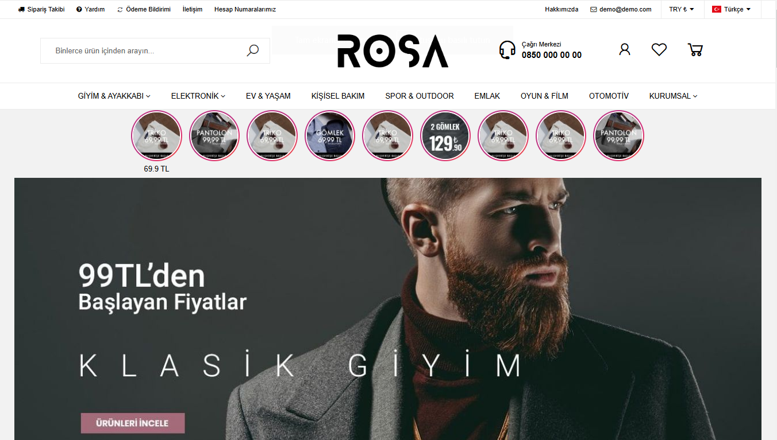
Task: Open the user account icon
Action: 625,49
